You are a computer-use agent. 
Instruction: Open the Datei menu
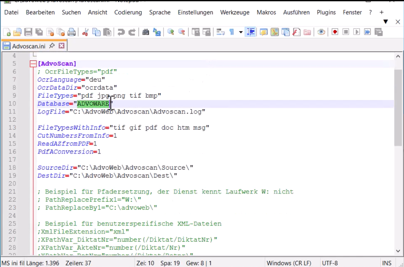[x=11, y=12]
